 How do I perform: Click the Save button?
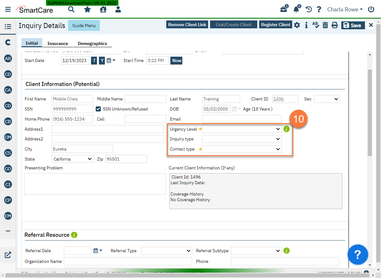353,26
